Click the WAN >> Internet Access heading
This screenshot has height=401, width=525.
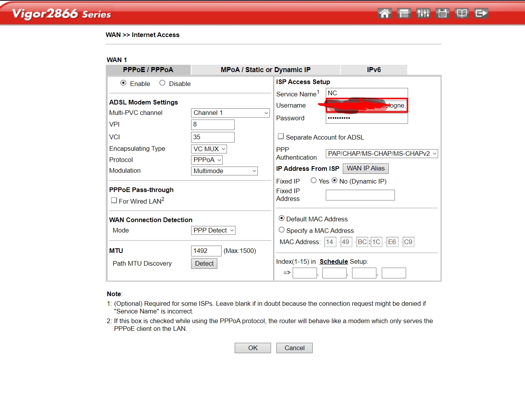tap(142, 35)
